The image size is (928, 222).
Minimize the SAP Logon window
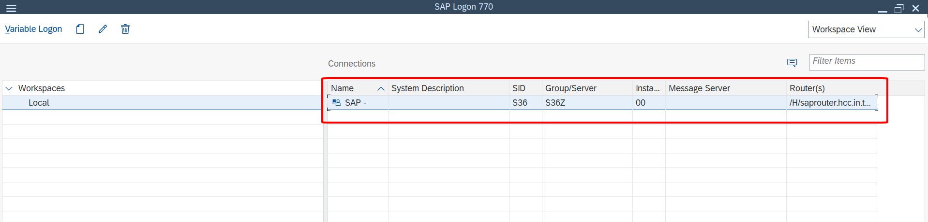pyautogui.click(x=883, y=9)
